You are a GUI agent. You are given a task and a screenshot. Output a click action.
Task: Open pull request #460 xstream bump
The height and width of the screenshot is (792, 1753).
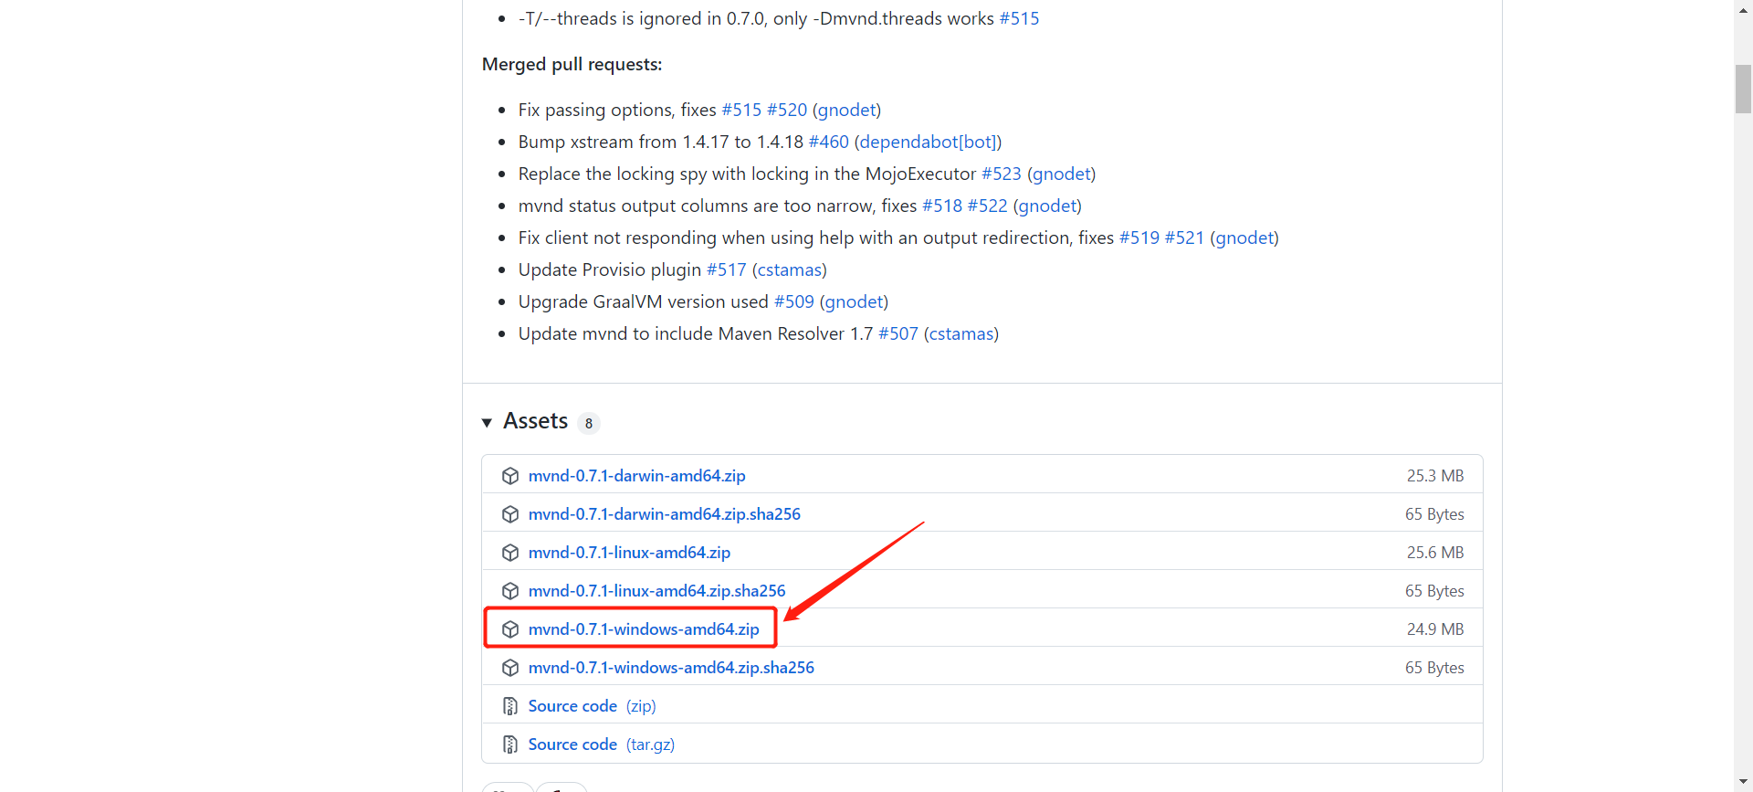[x=829, y=142]
